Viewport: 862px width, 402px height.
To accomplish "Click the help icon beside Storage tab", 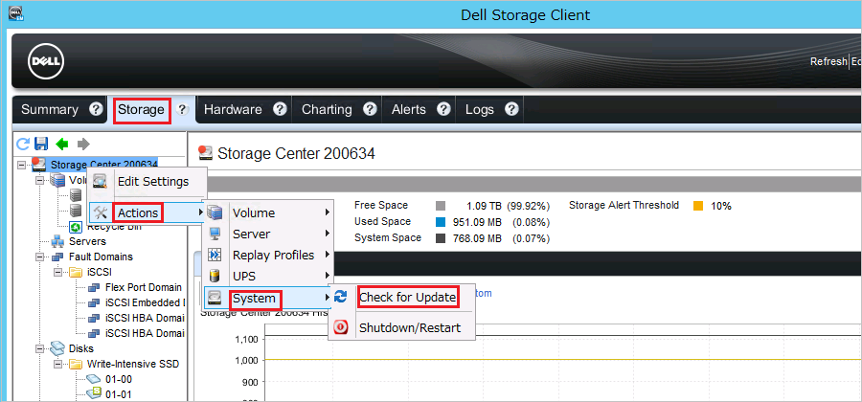I will point(183,109).
